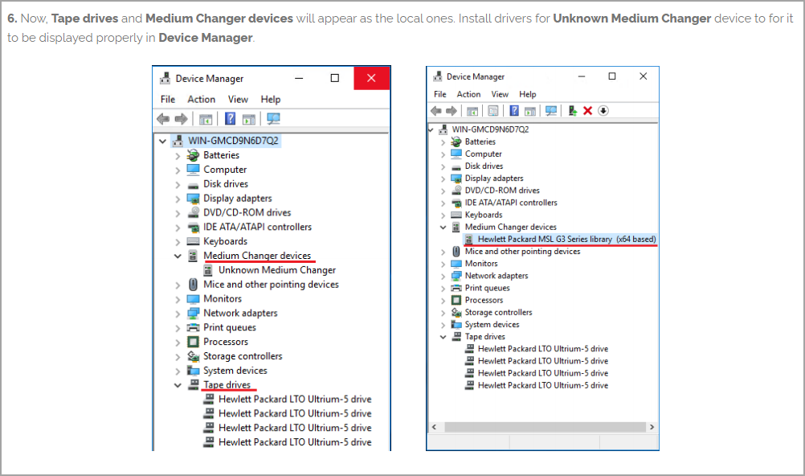805x476 pixels.
Task: Click blue Help icon in left Device Manager toolbar
Action: [x=230, y=119]
